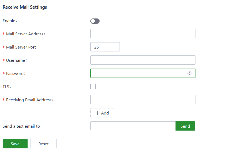Click the Add button with plus icon
This screenshot has width=227, height=153.
click(x=102, y=113)
